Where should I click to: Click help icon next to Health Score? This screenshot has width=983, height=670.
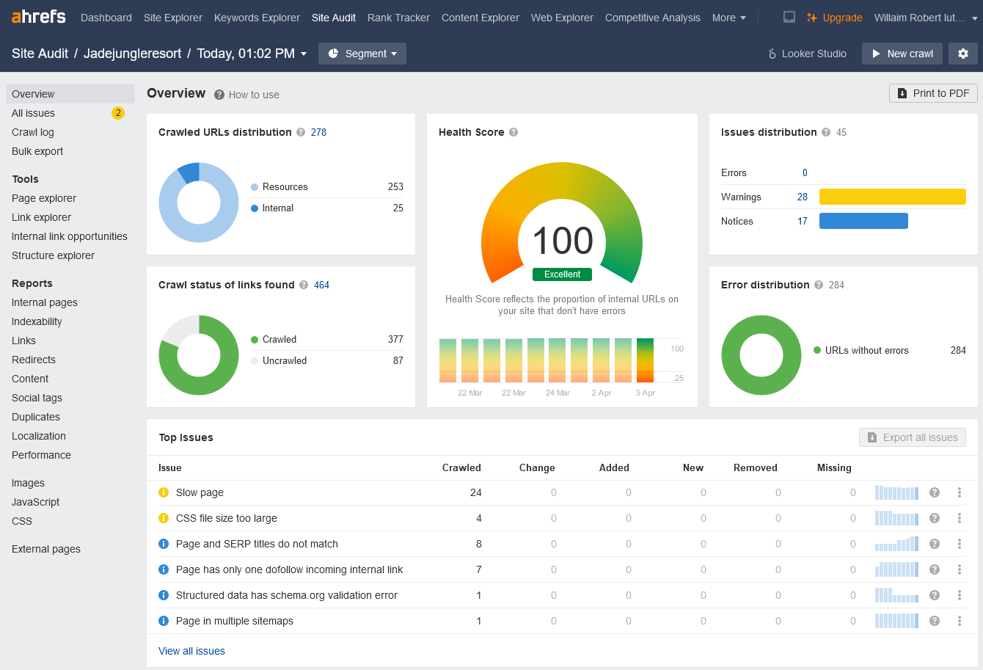pyautogui.click(x=514, y=132)
